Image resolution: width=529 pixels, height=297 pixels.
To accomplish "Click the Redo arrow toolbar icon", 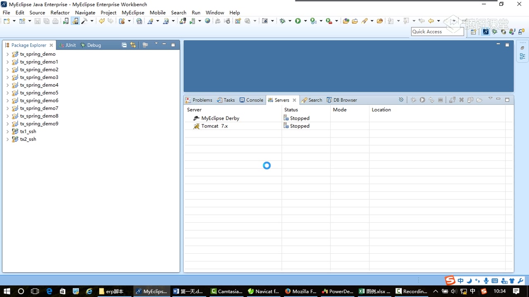I will pos(110,21).
